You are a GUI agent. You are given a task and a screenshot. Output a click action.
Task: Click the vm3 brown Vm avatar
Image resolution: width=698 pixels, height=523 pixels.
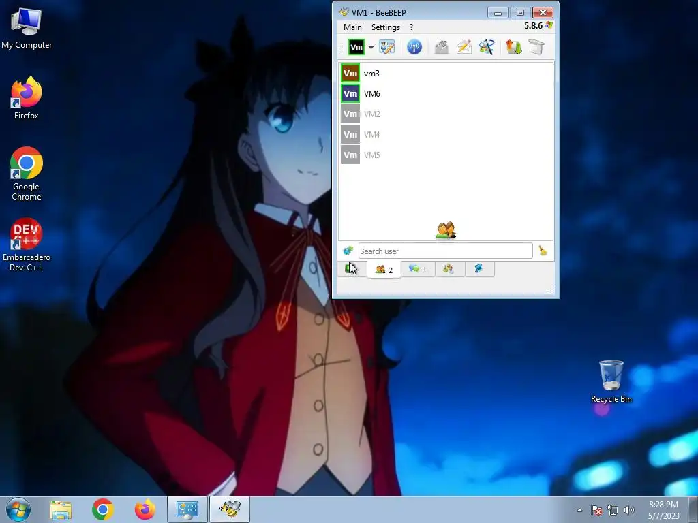(x=350, y=74)
